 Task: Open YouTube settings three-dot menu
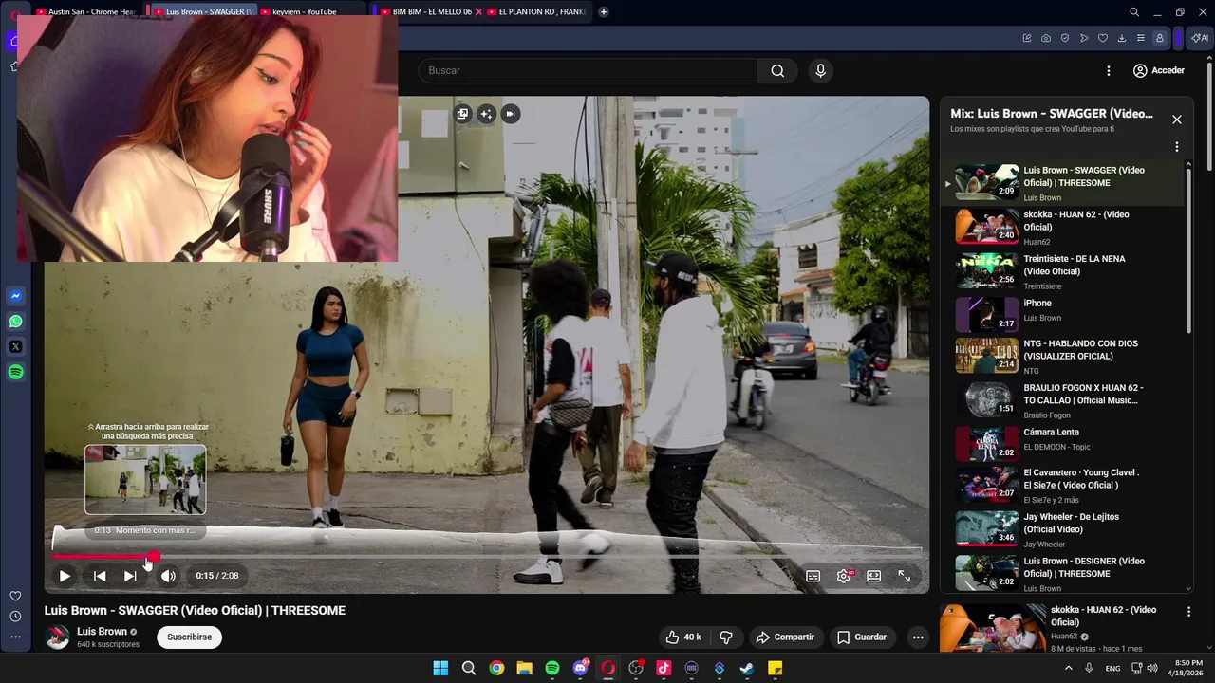click(x=1108, y=70)
